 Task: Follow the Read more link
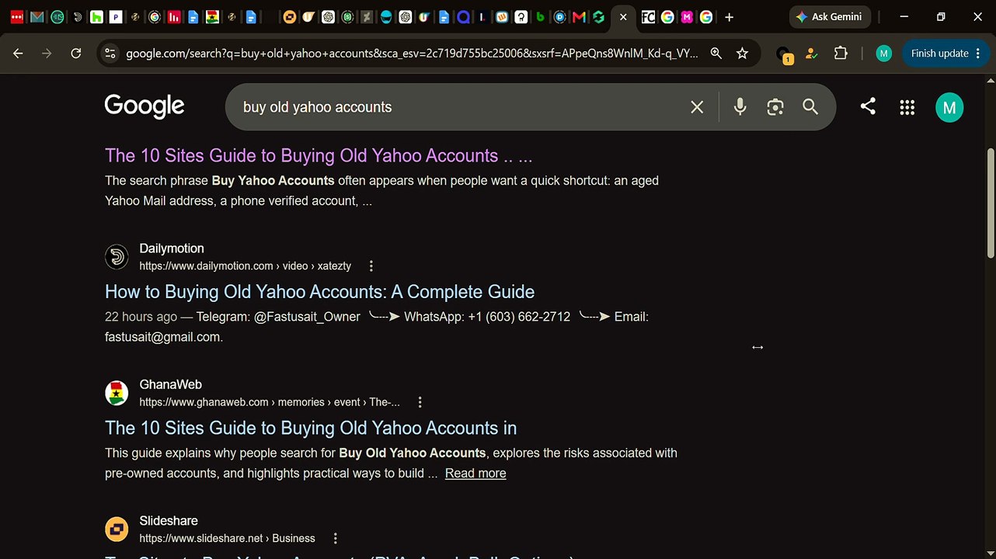475,473
